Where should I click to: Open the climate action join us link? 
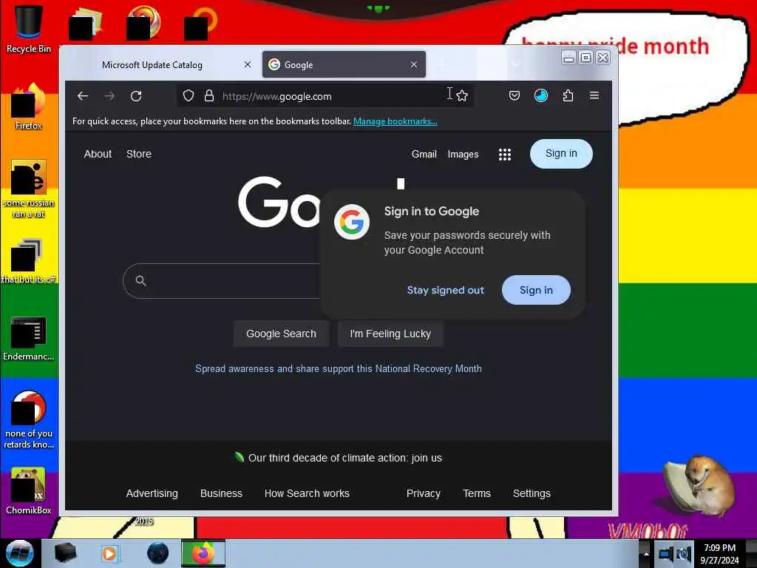[x=344, y=458]
